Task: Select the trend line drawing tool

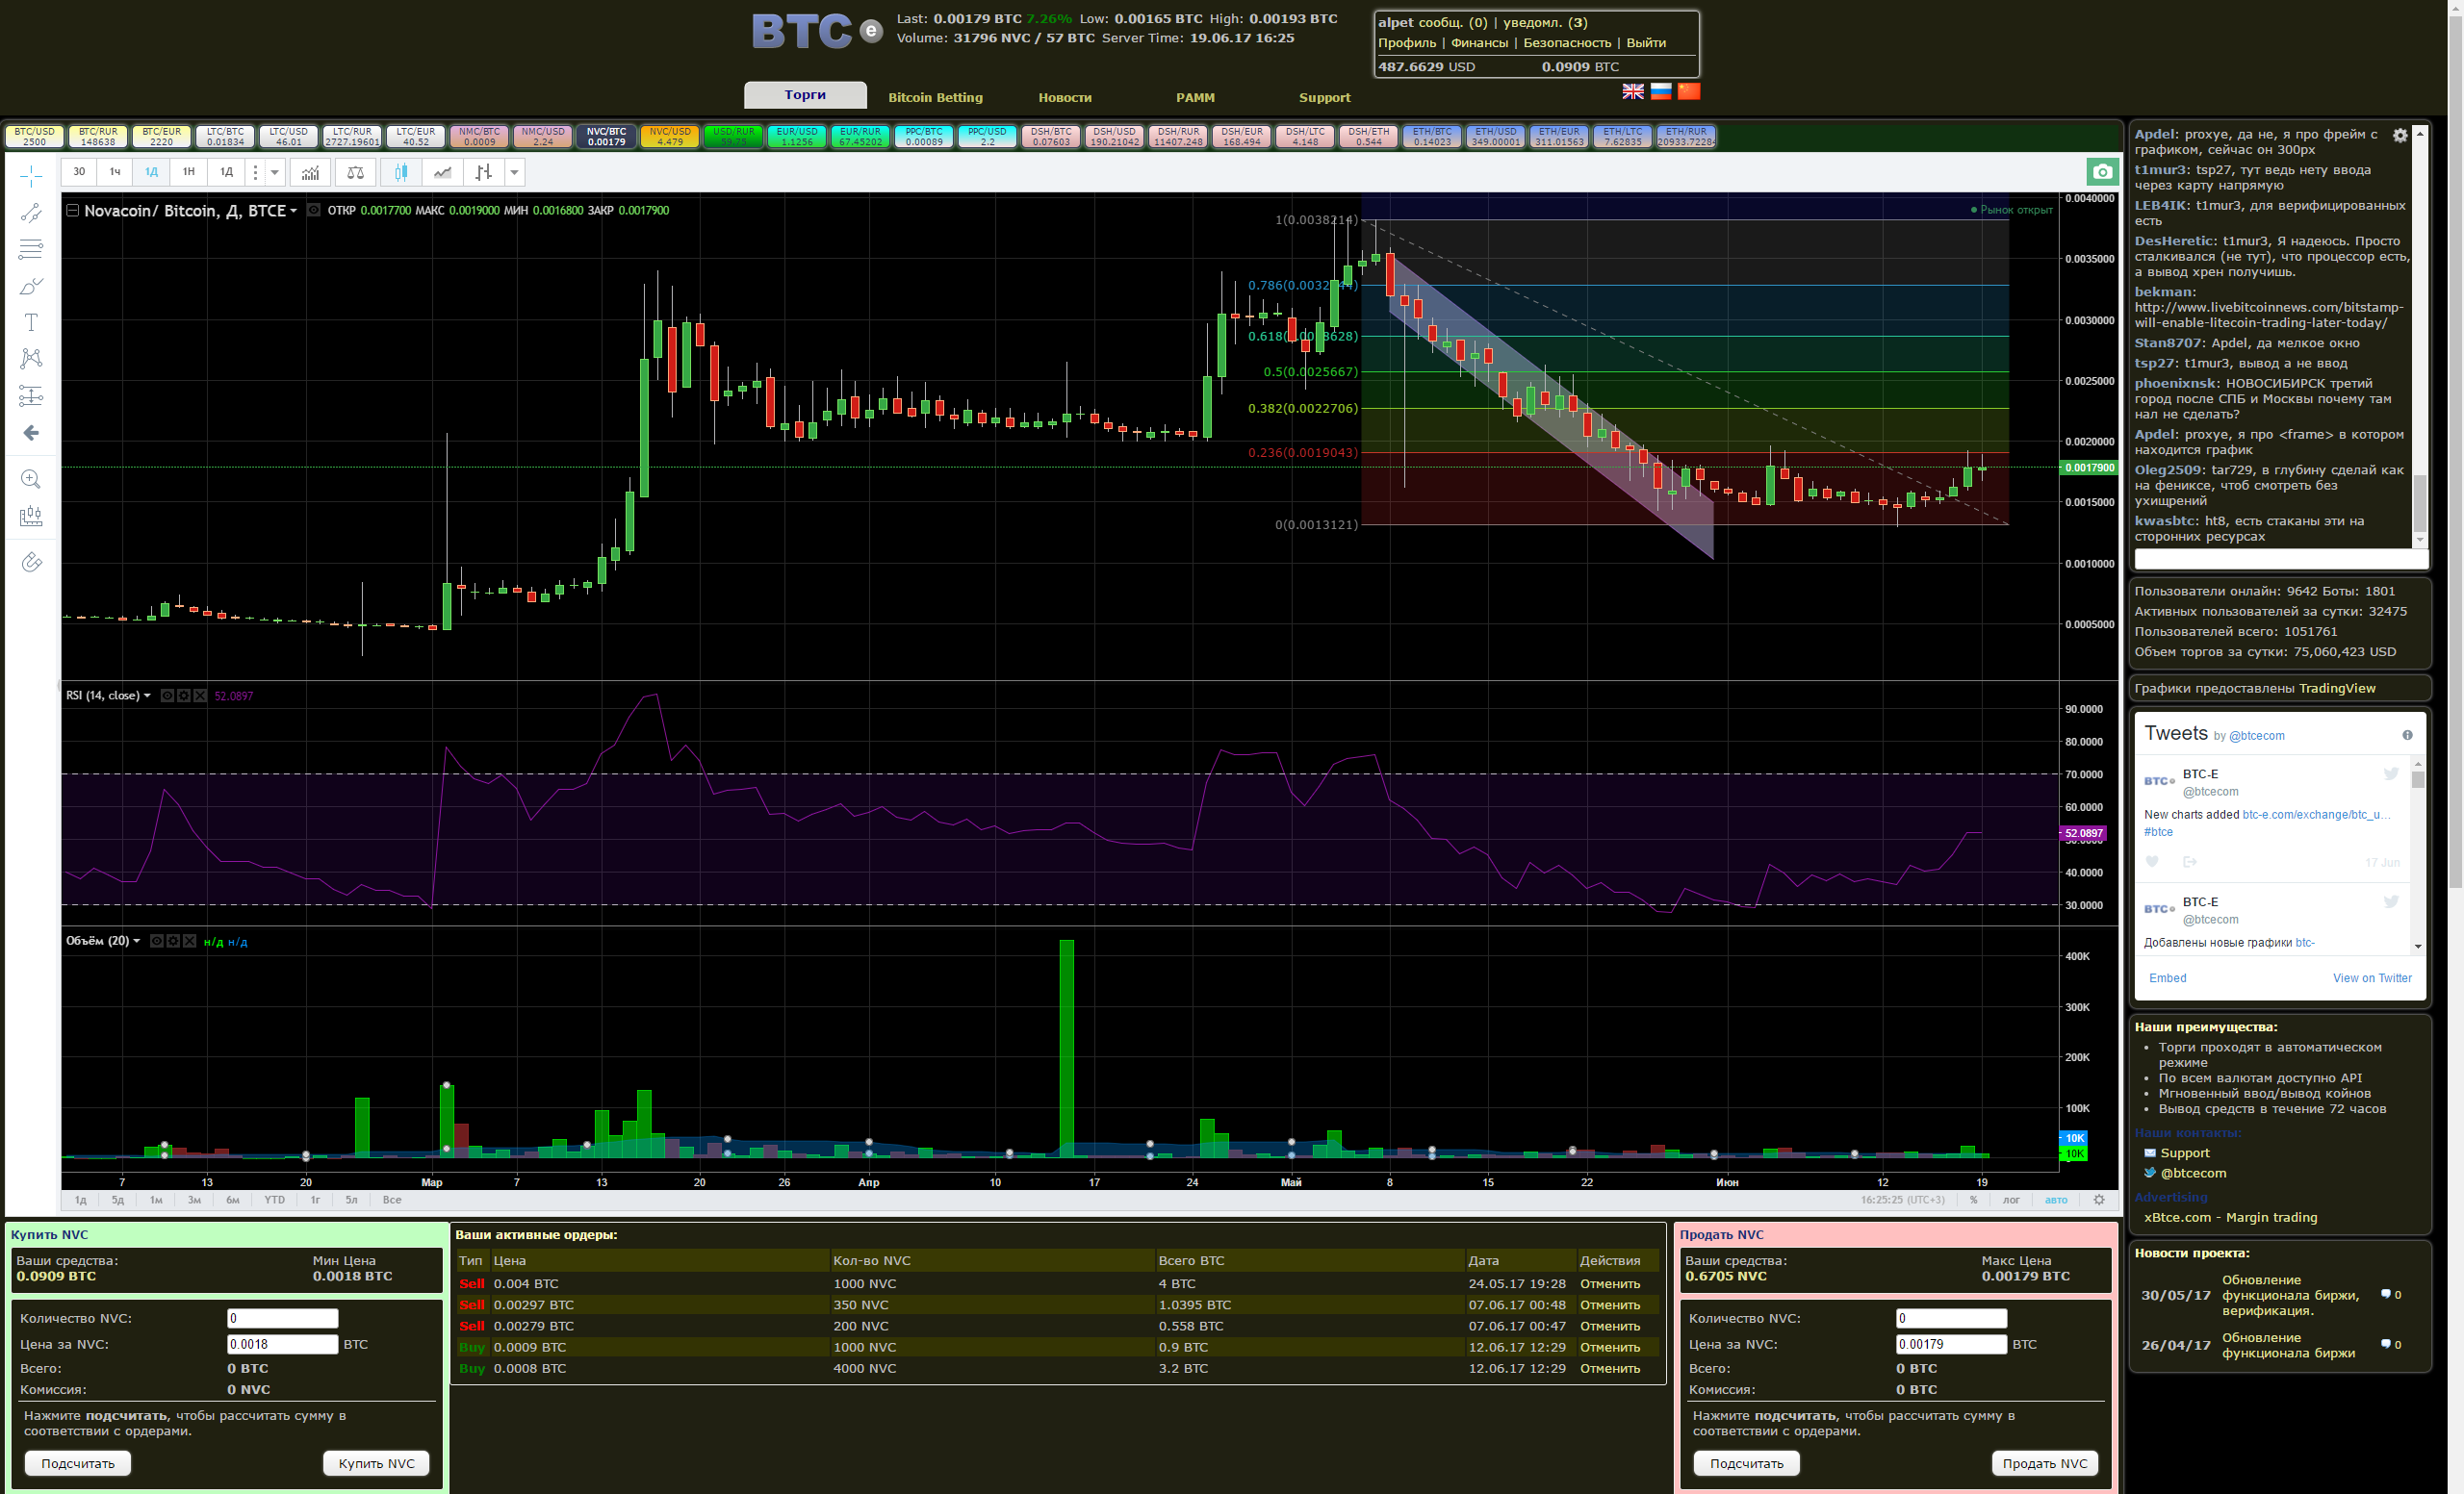Action: point(31,213)
